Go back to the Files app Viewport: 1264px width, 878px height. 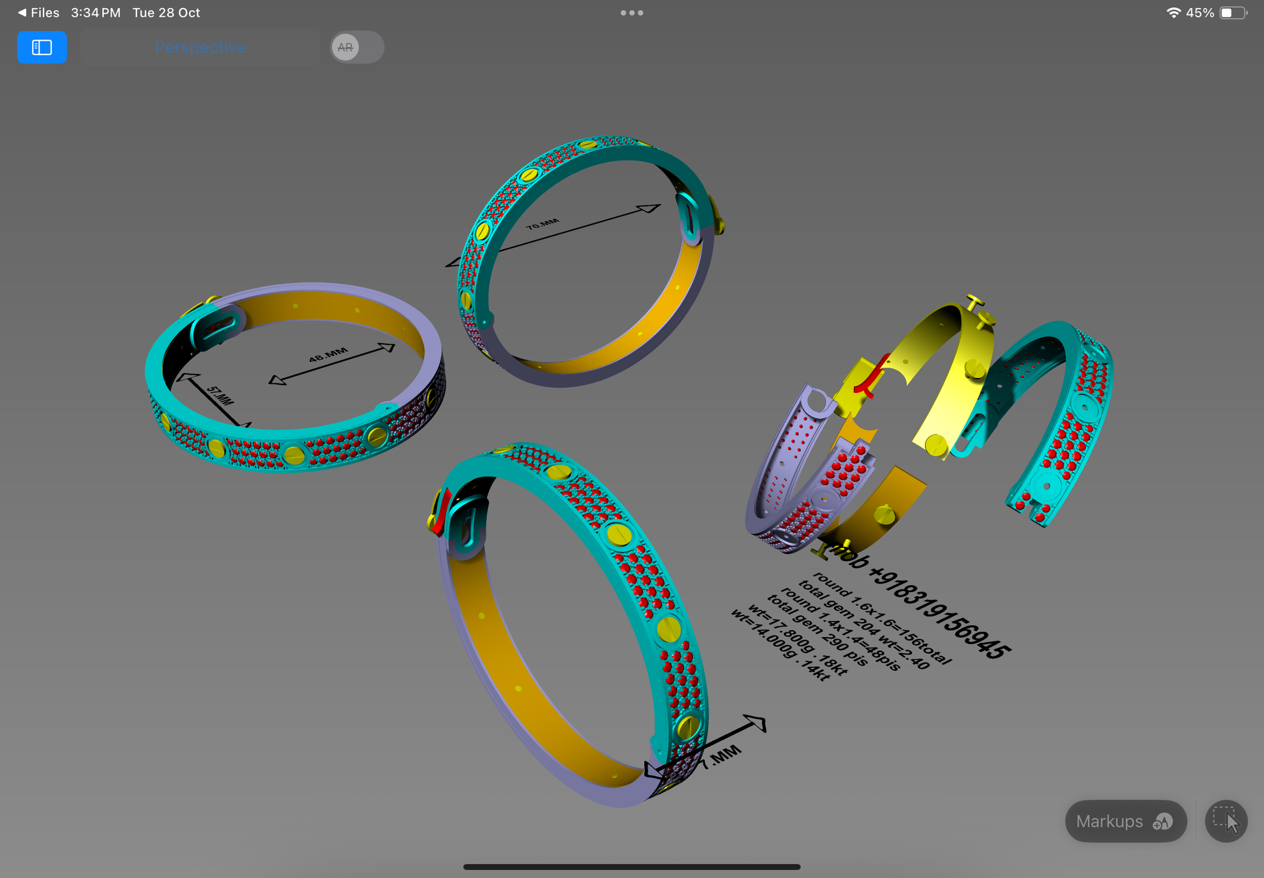[38, 12]
